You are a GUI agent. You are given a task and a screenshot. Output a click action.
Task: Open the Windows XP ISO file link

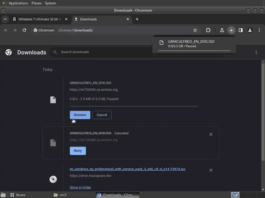(x=127, y=169)
